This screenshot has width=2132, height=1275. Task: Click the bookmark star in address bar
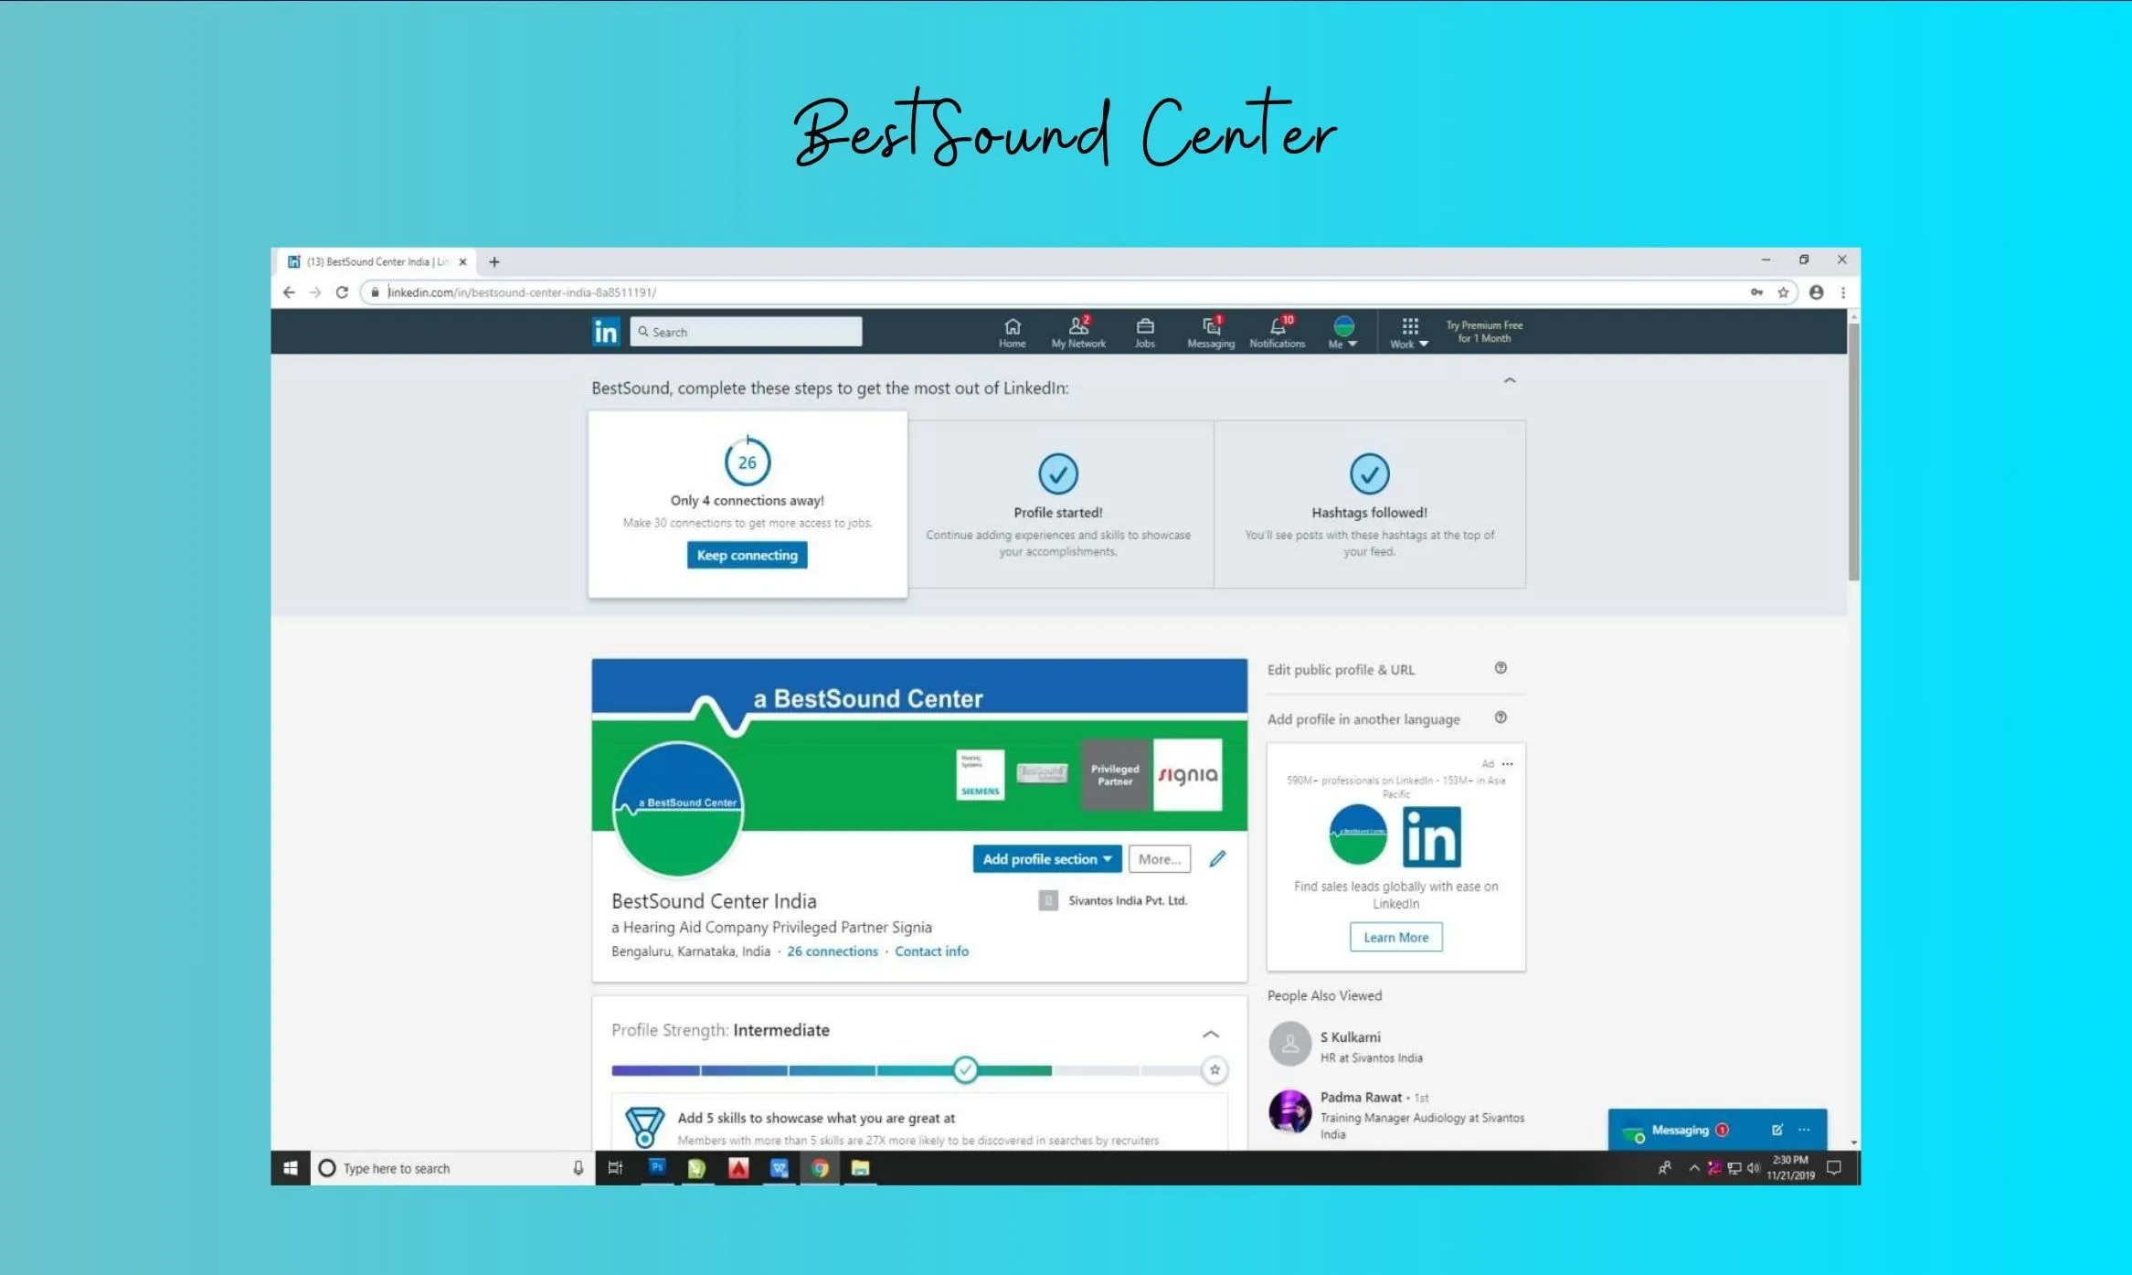[x=1783, y=292]
